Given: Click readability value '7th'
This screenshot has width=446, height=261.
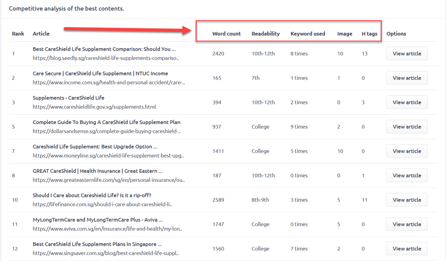Looking at the screenshot, I should click(x=256, y=78).
